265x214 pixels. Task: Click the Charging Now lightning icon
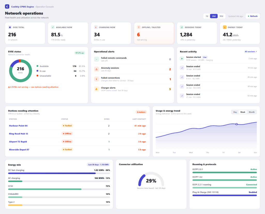tap(96, 27)
